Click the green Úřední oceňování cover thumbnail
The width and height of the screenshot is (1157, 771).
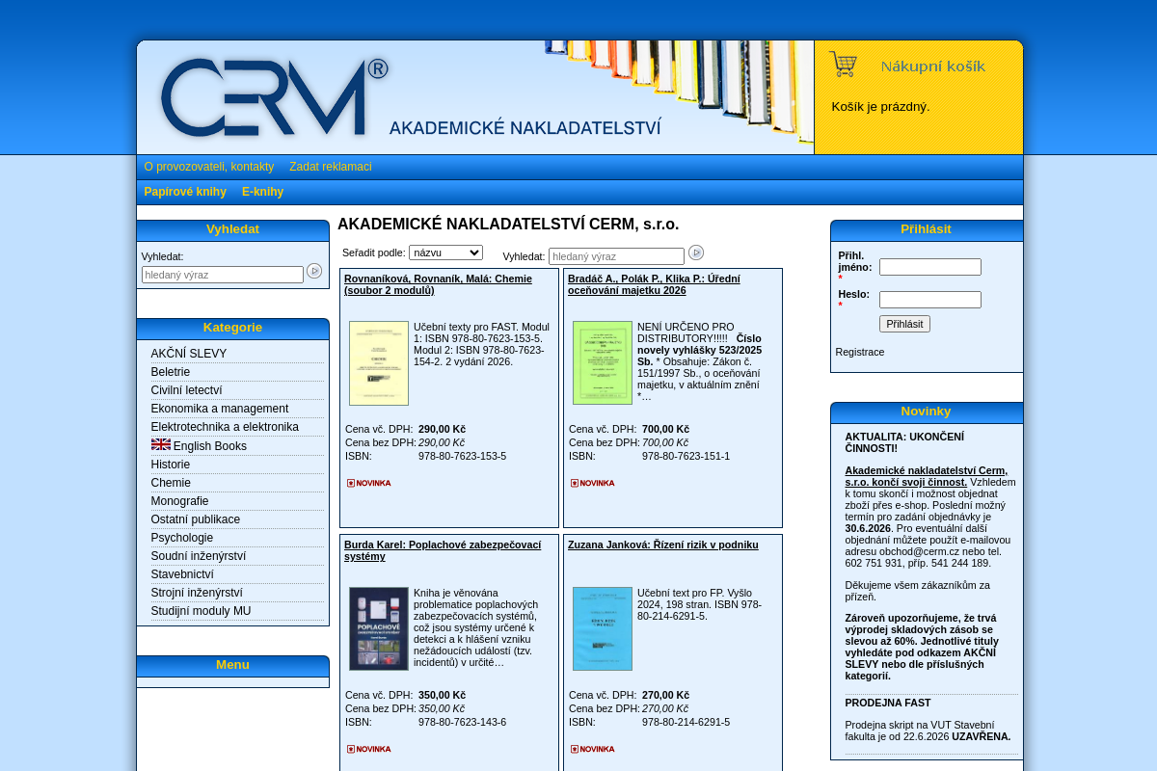tap(603, 363)
